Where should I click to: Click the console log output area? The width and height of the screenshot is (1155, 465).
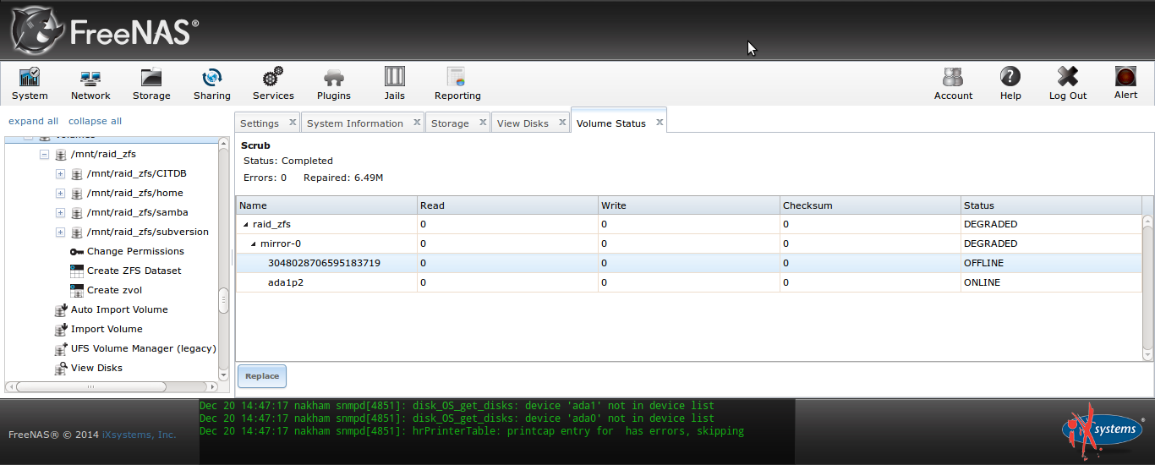tap(497, 431)
